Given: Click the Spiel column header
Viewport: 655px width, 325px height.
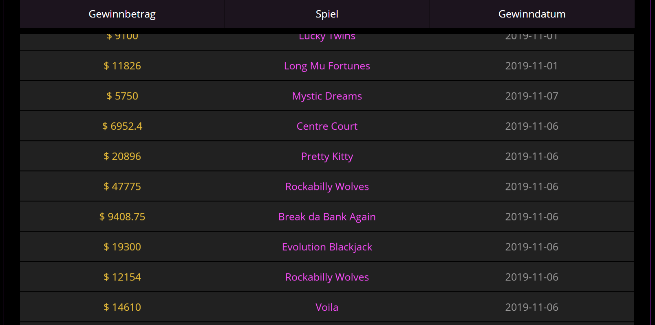Looking at the screenshot, I should point(327,14).
